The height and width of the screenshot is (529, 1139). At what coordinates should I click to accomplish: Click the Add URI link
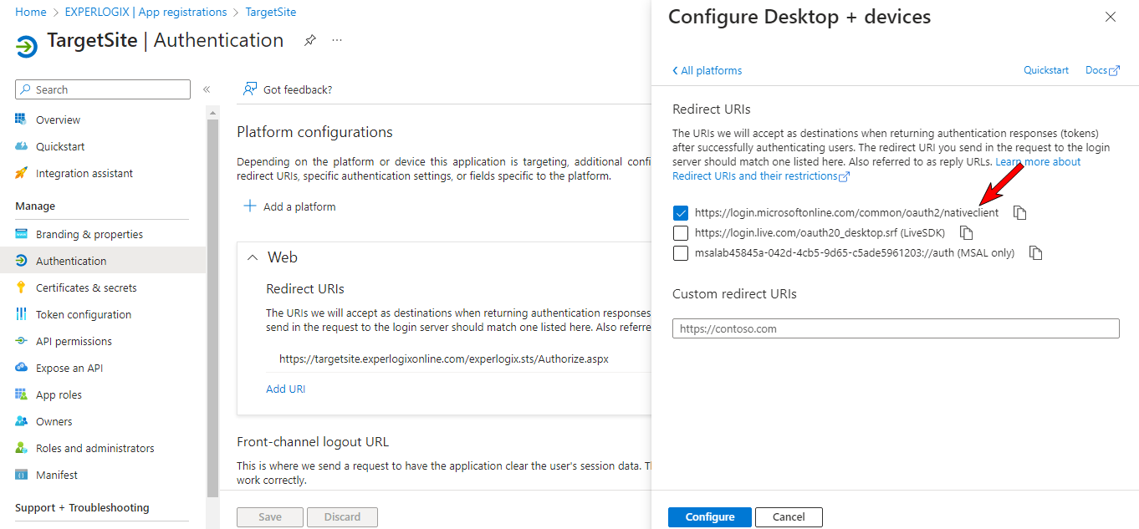pyautogui.click(x=285, y=389)
